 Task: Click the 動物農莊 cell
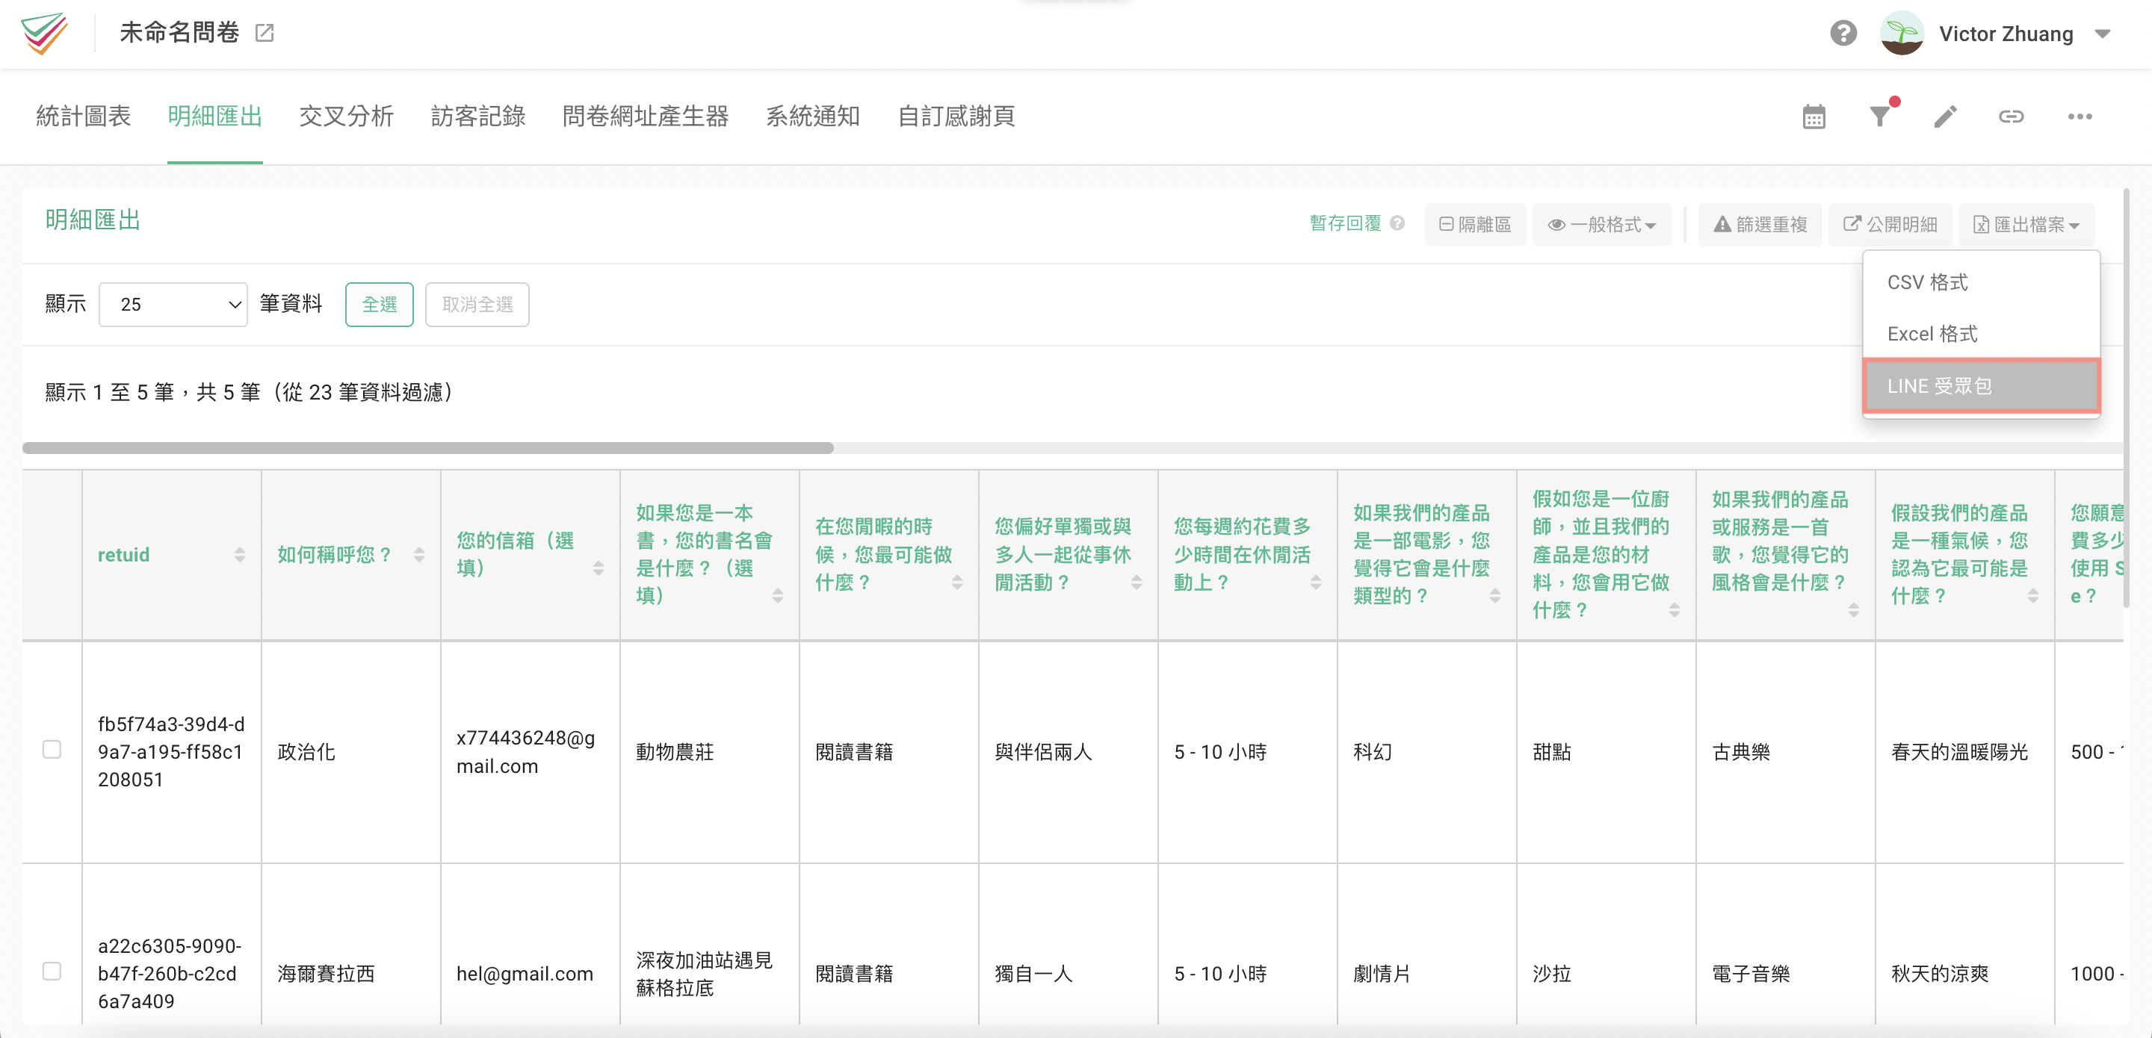click(x=709, y=751)
